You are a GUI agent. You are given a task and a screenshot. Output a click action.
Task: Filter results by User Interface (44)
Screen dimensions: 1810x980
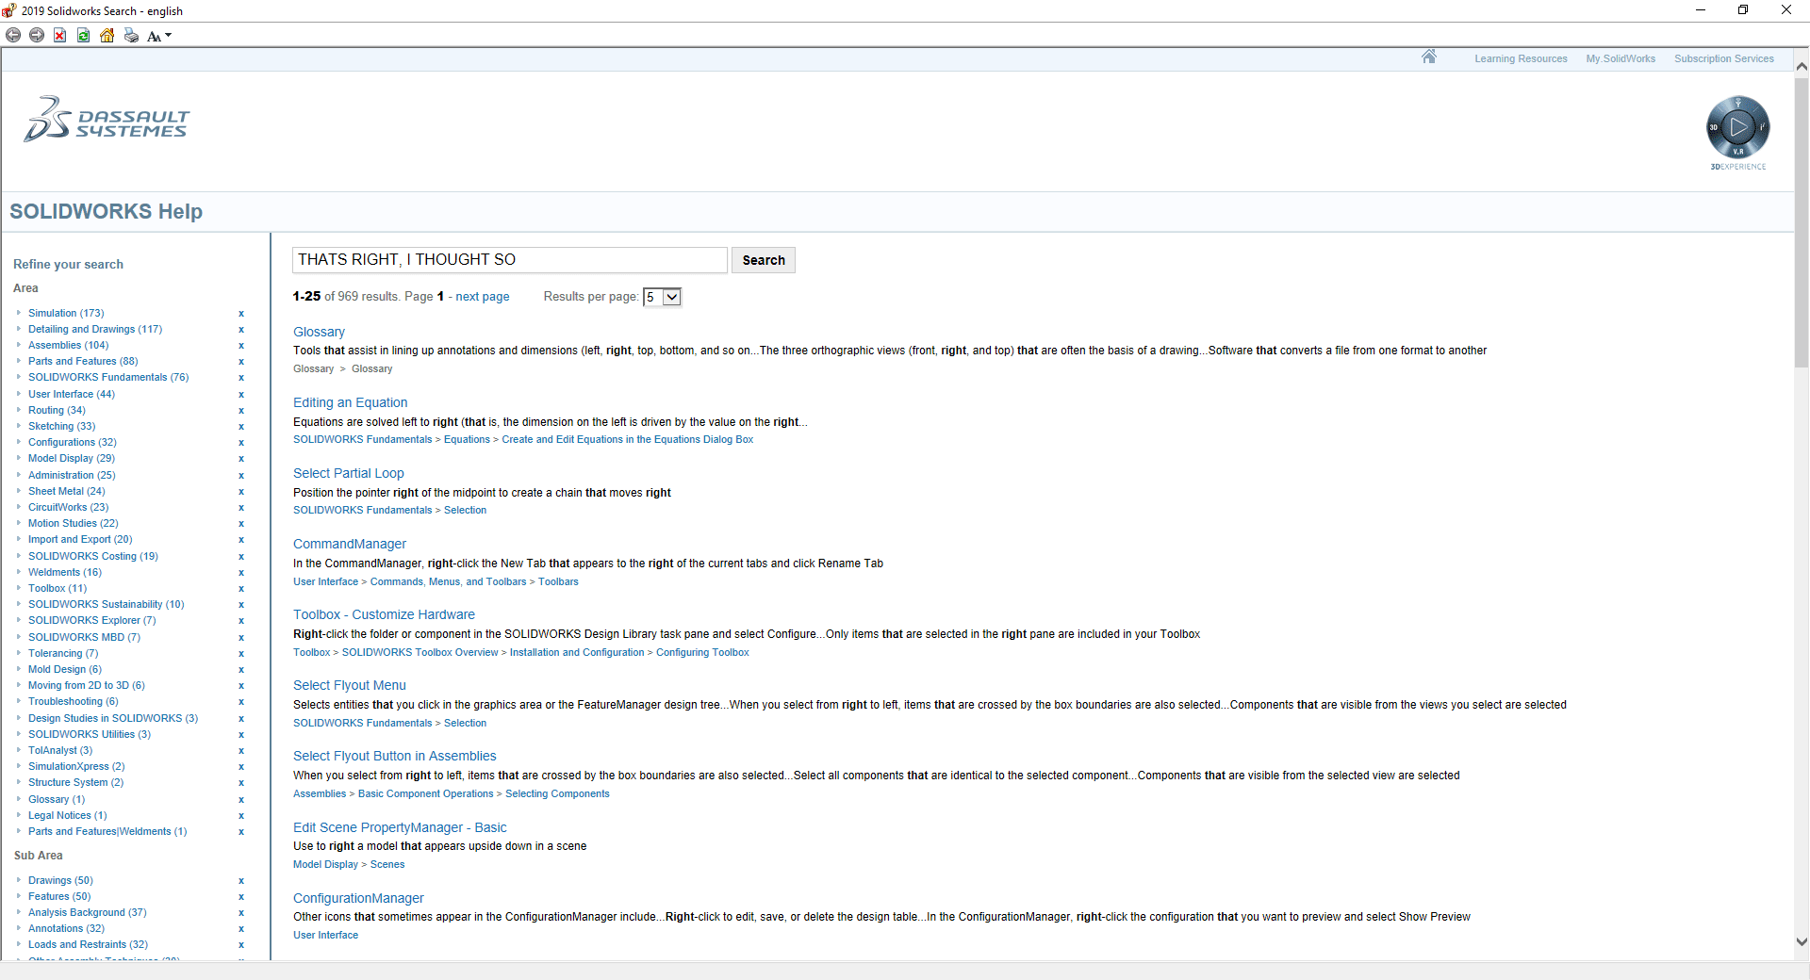click(72, 394)
